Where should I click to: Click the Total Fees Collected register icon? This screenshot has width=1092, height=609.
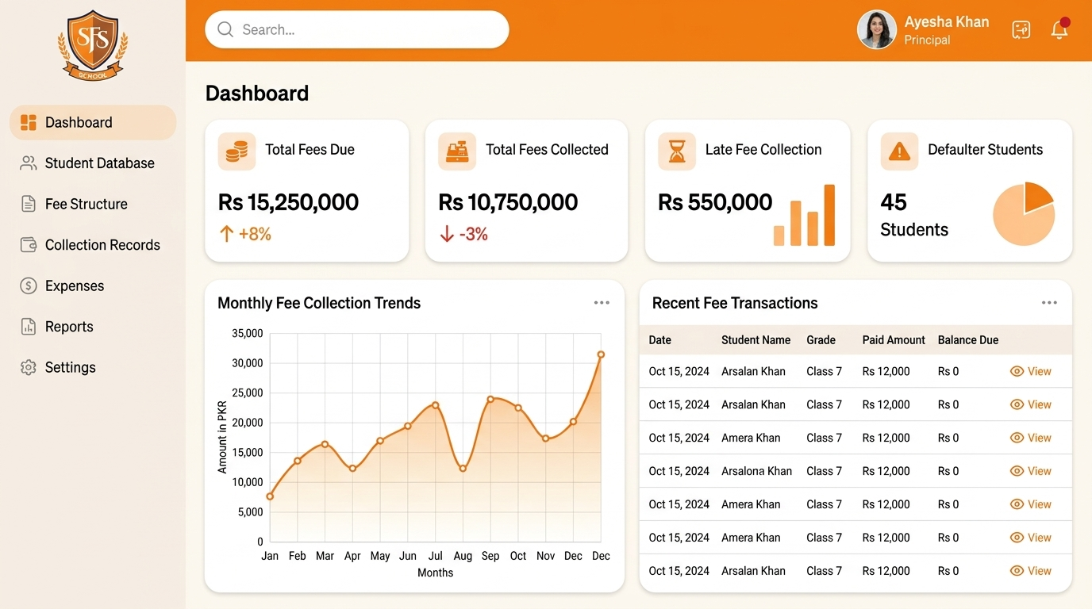click(x=457, y=151)
